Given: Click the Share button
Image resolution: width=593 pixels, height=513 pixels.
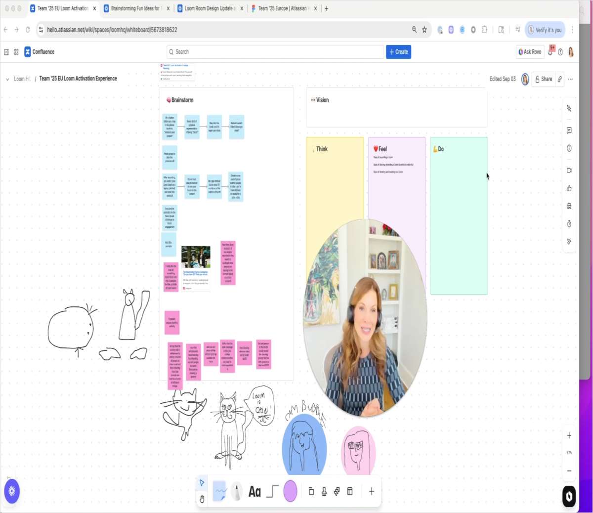Looking at the screenshot, I should point(545,79).
